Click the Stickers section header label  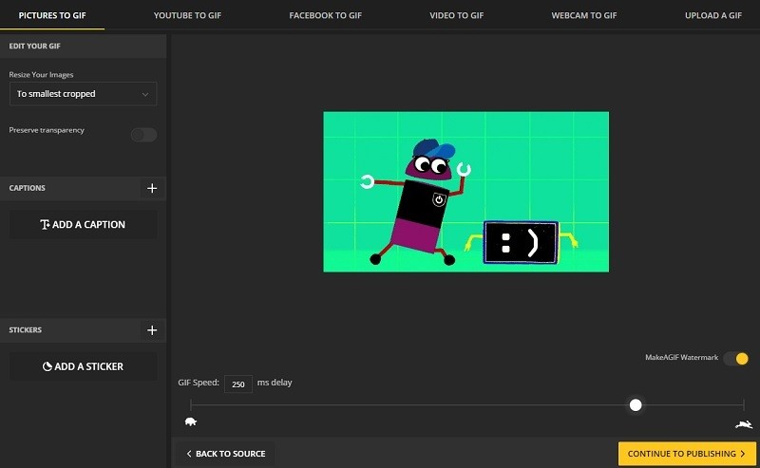tap(26, 330)
